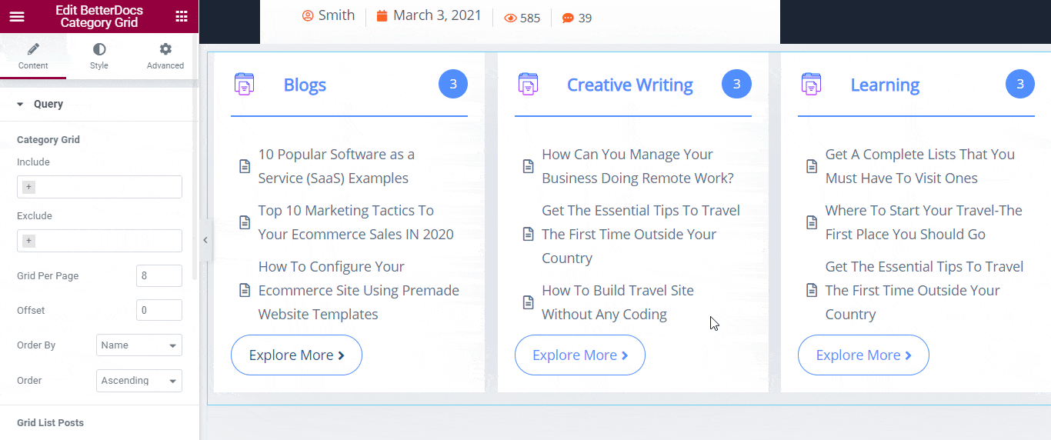The image size is (1051, 440).
Task: Switch to the Advanced tab
Action: [165, 56]
